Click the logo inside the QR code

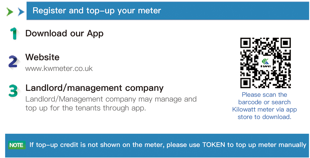tap(265, 63)
